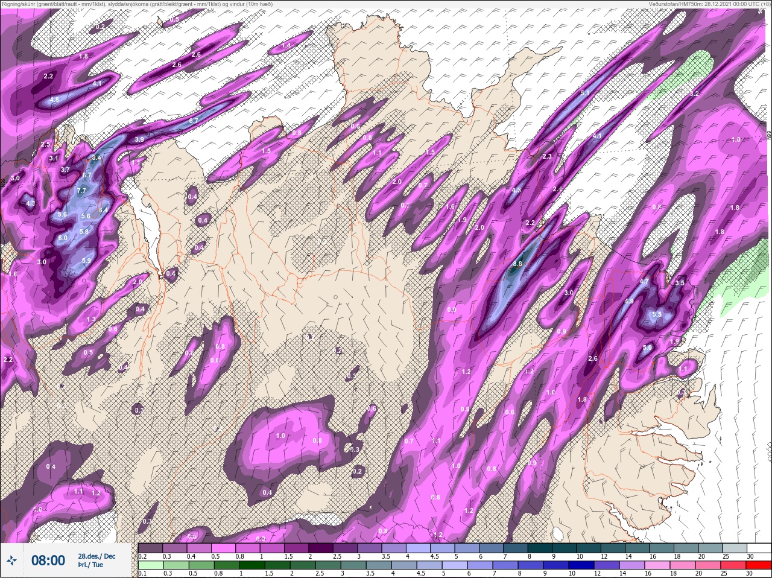772x578 pixels.
Task: Click the date text '28.des./ Dec'
Action: click(x=96, y=556)
